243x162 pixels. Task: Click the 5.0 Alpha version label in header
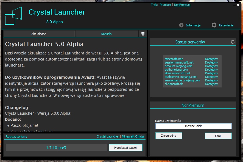point(55,22)
